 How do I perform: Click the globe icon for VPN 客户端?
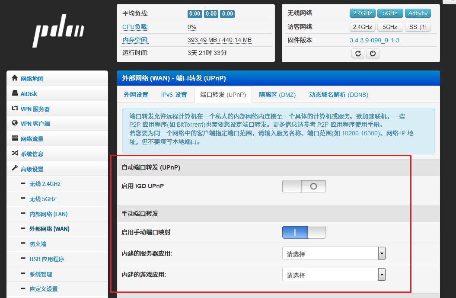coord(15,123)
